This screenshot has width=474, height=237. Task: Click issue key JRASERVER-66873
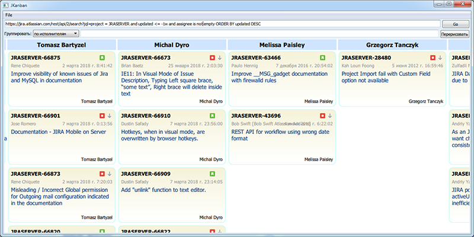click(36, 174)
